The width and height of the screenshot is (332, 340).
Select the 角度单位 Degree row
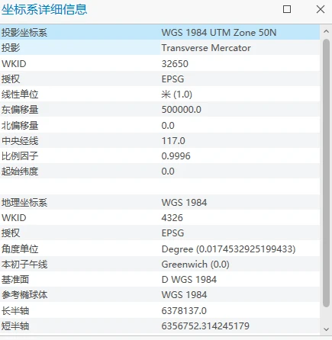click(160, 249)
